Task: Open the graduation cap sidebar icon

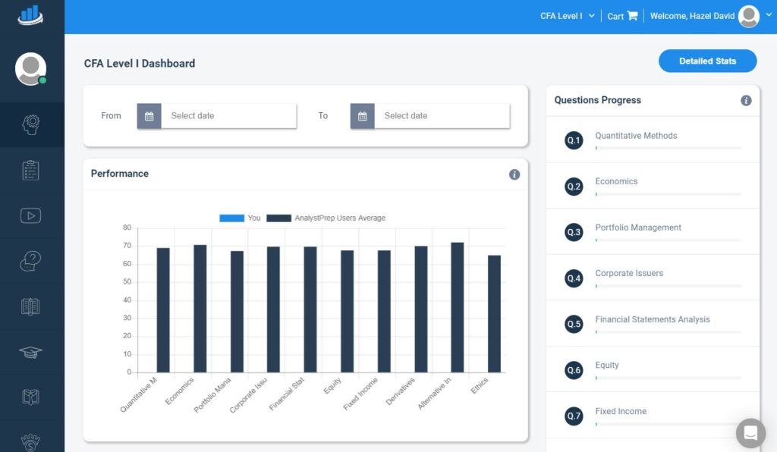Action: click(31, 352)
